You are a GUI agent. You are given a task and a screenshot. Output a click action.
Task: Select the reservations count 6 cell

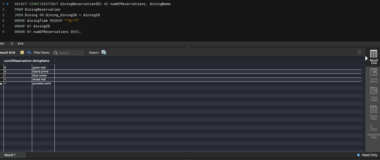pos(18,67)
